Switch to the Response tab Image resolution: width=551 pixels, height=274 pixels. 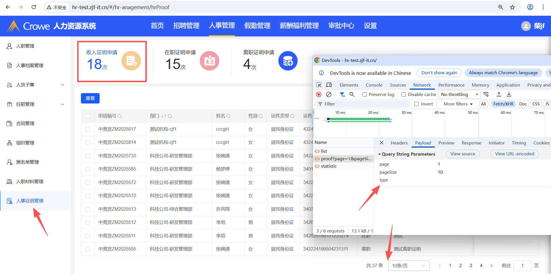pyautogui.click(x=471, y=143)
